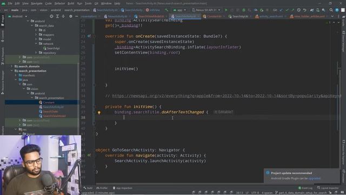Image resolution: width=346 pixels, height=195 pixels.
Task: Open the Refactor menu
Action: [59, 3]
